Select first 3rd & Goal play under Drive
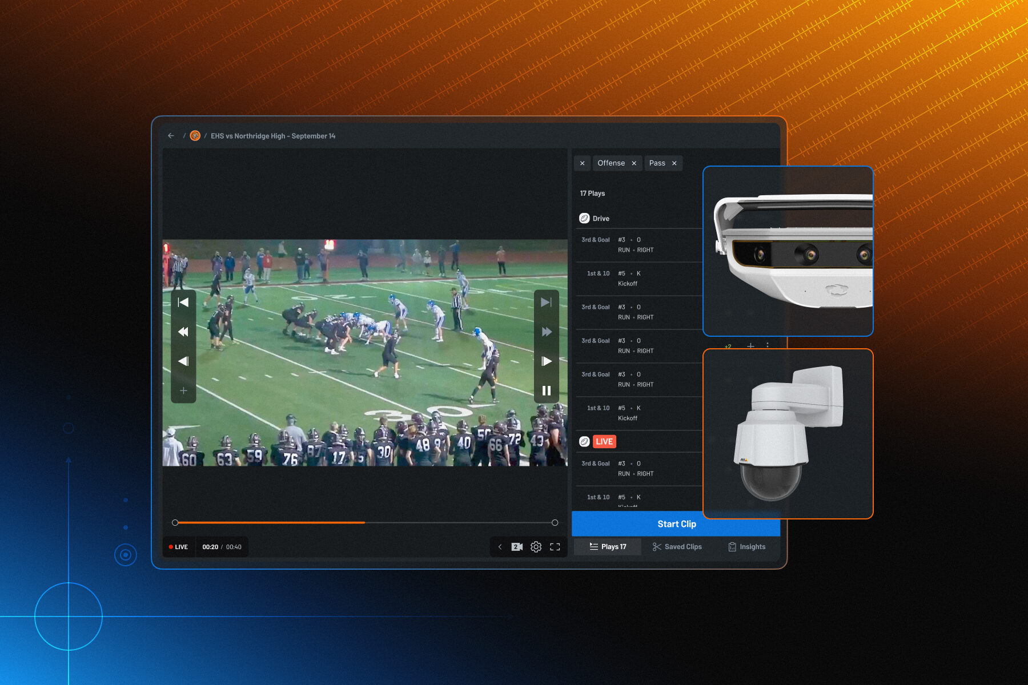The image size is (1028, 685). pyautogui.click(x=639, y=245)
